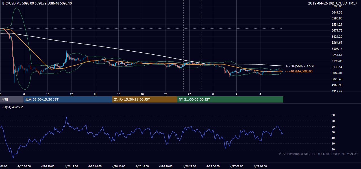Image resolution: width=361 pixels, height=169 pixels.
Task: Click hour label 14 under the price chart
Action: click(x=95, y=94)
